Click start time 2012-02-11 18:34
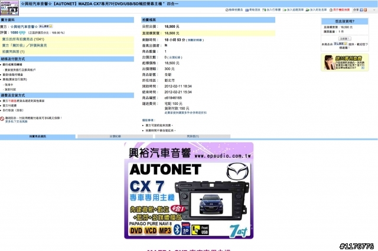 point(178,86)
